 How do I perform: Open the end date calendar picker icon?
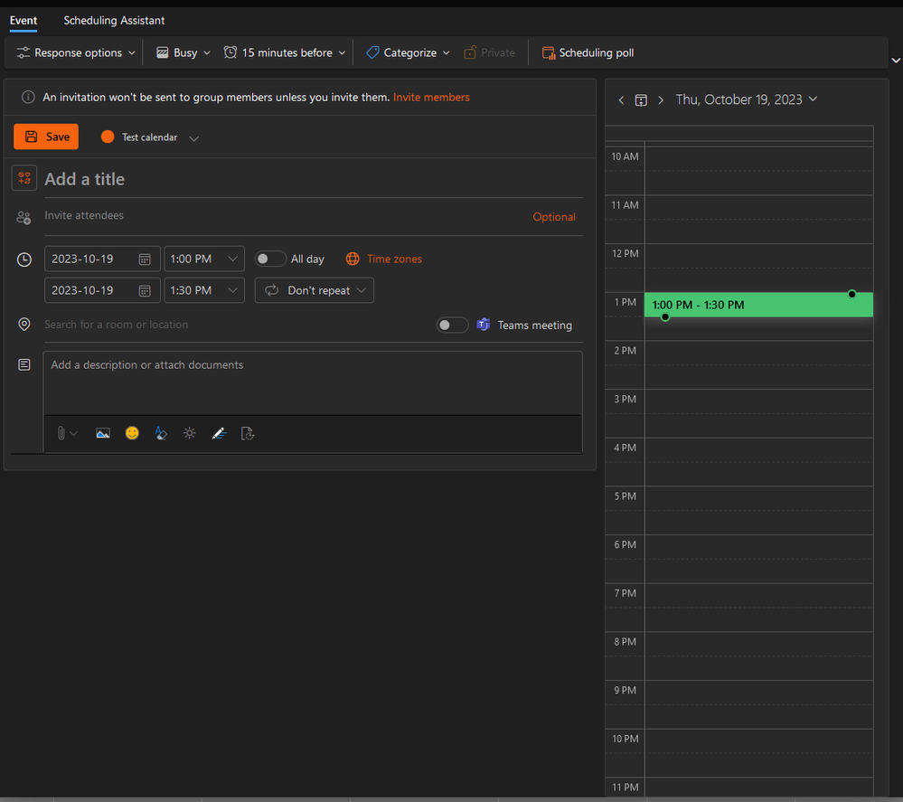point(145,291)
